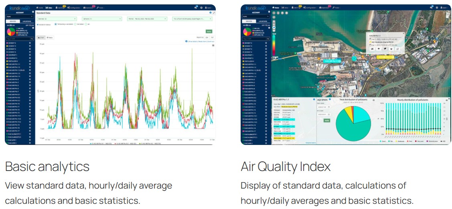Switch to the Locations tab in Standard Data sidebar
This screenshot has height=209, width=452.
(x=27, y=21)
